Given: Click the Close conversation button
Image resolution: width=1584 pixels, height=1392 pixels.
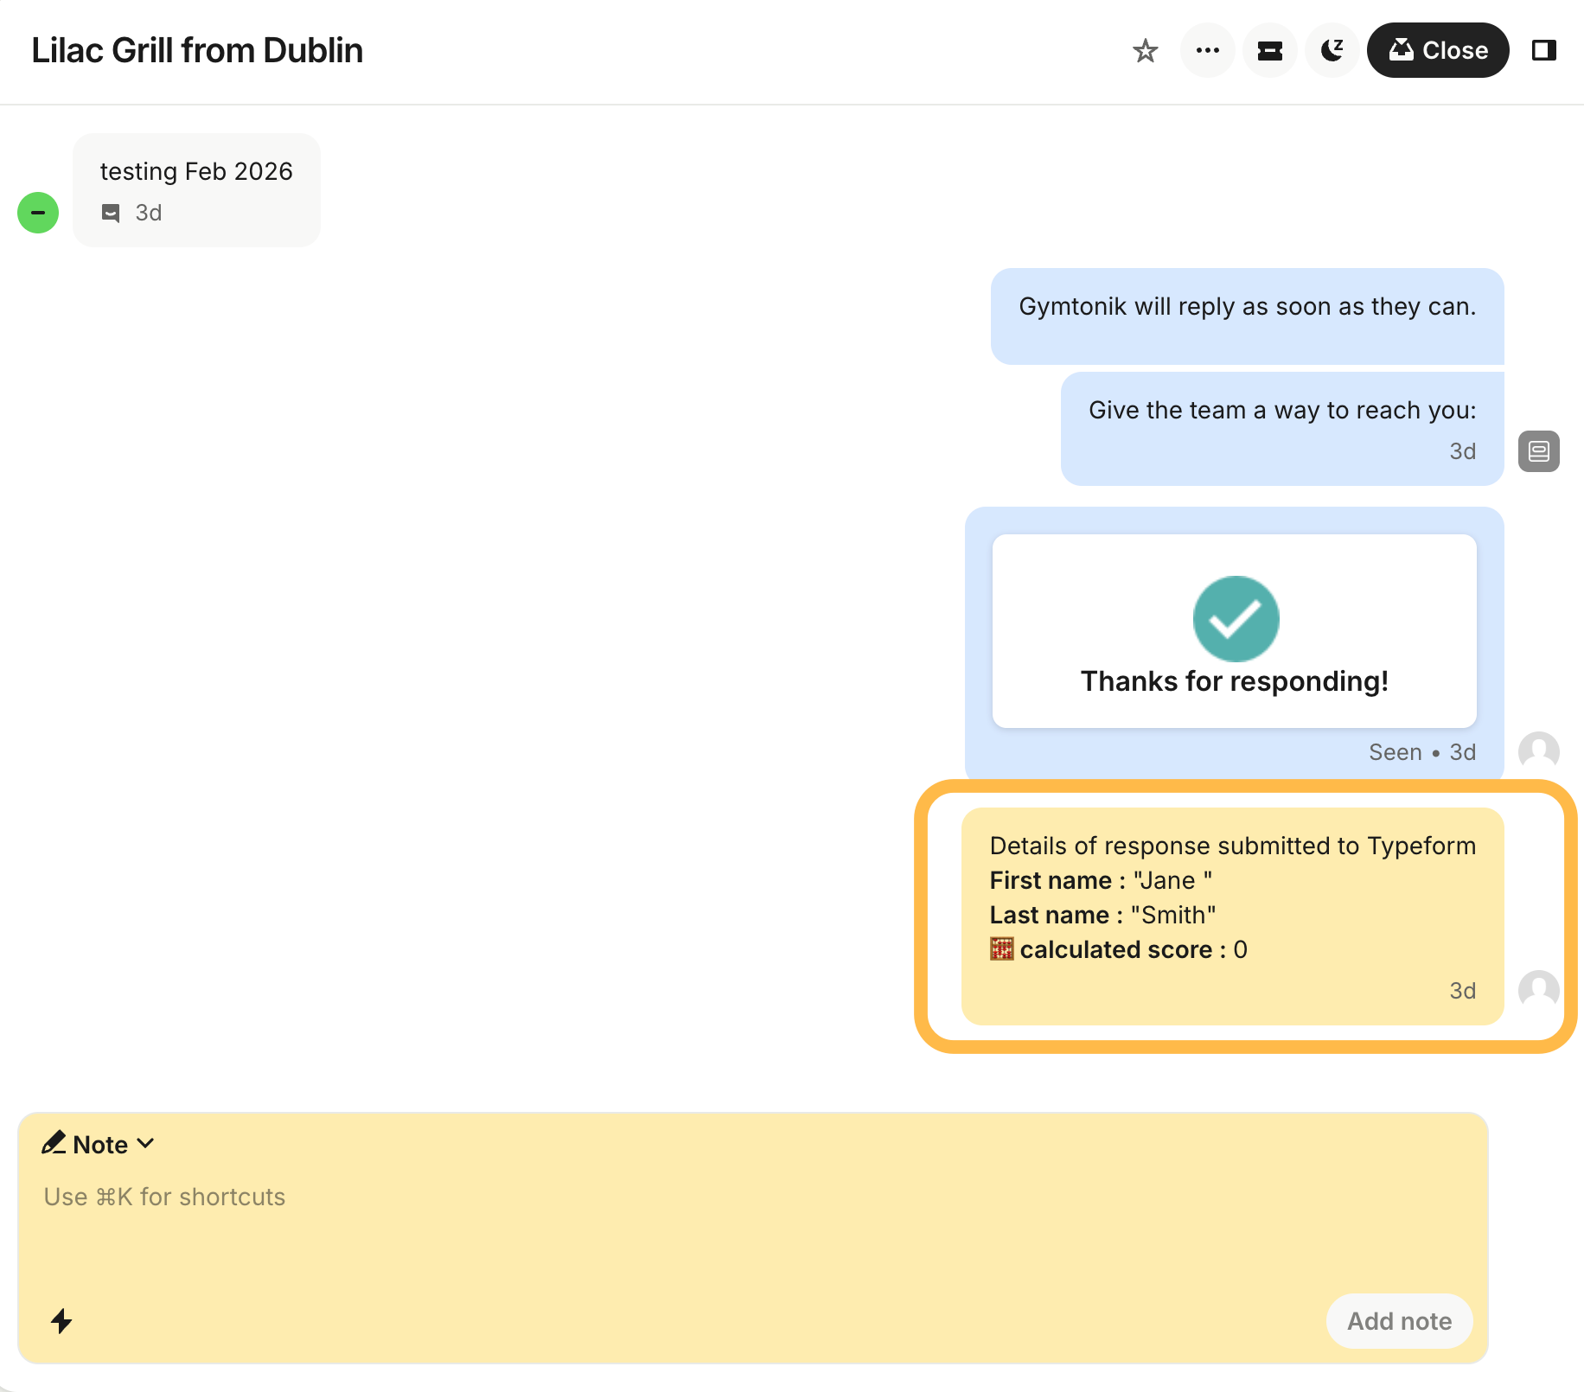Looking at the screenshot, I should tap(1437, 51).
